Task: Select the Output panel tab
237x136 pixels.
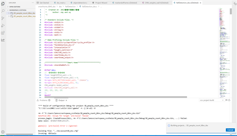Action: (61, 100)
